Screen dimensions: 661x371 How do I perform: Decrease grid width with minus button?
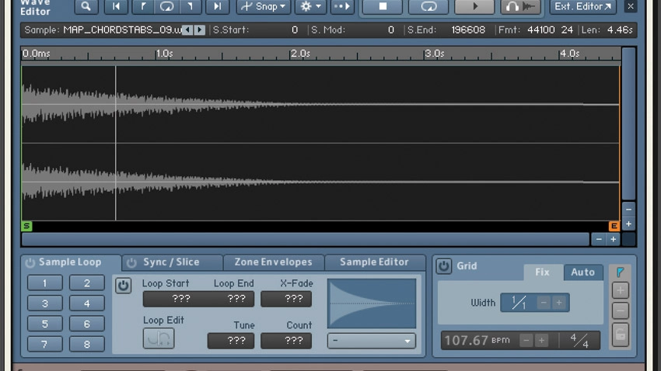coord(544,303)
